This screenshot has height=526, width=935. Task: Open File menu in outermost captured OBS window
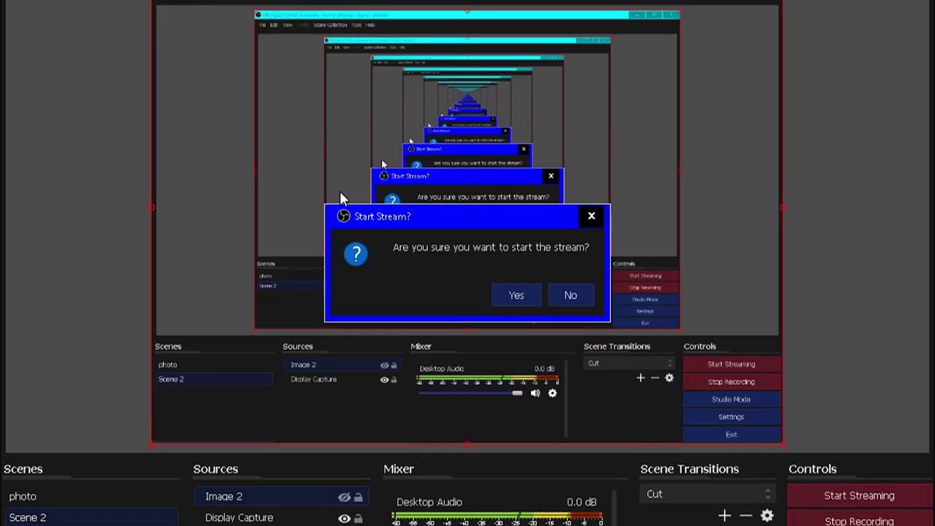tap(263, 25)
